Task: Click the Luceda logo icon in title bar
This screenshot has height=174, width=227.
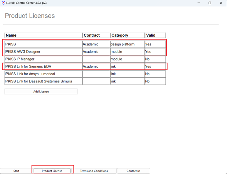Action: tap(3, 3)
